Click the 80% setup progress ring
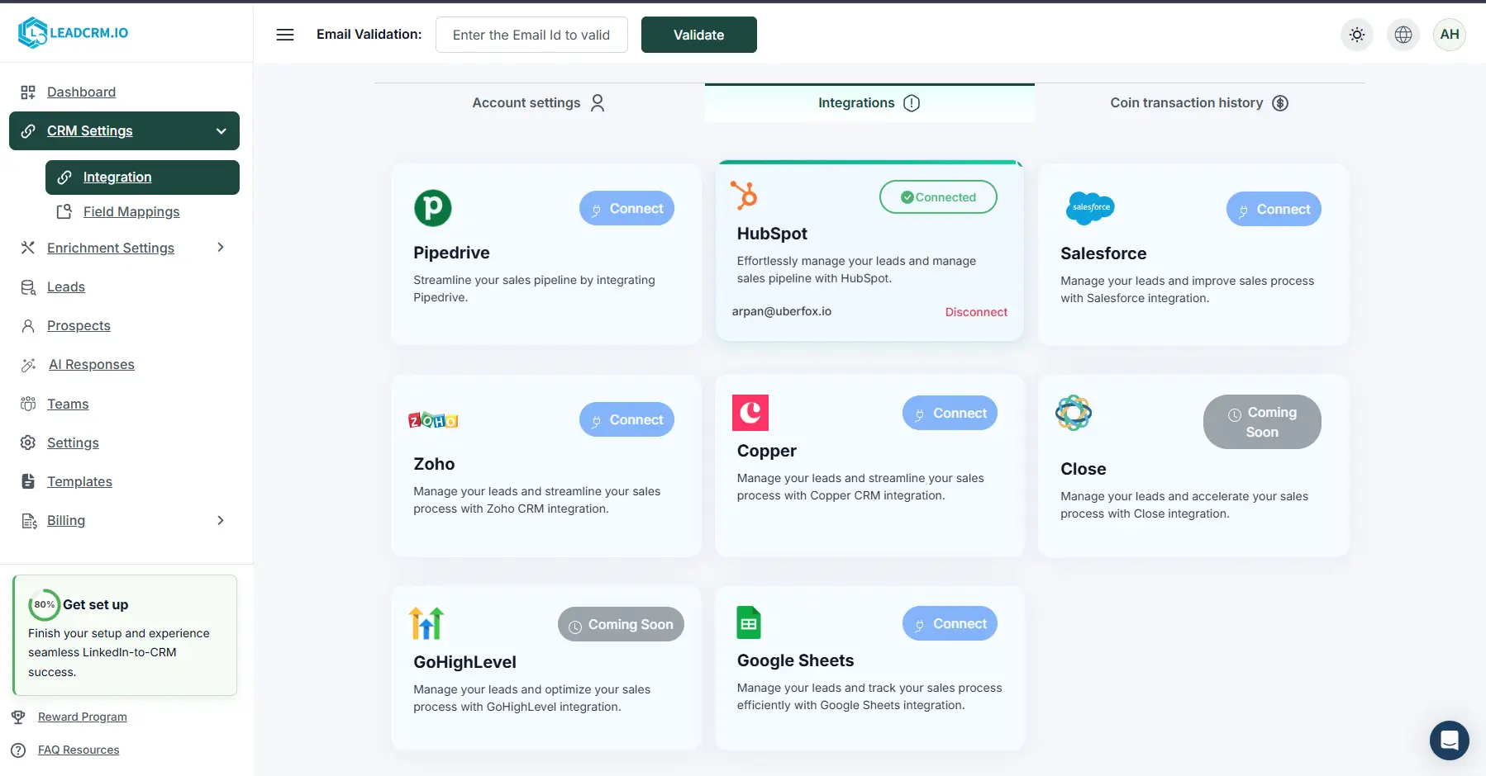The image size is (1486, 776). pos(45,604)
